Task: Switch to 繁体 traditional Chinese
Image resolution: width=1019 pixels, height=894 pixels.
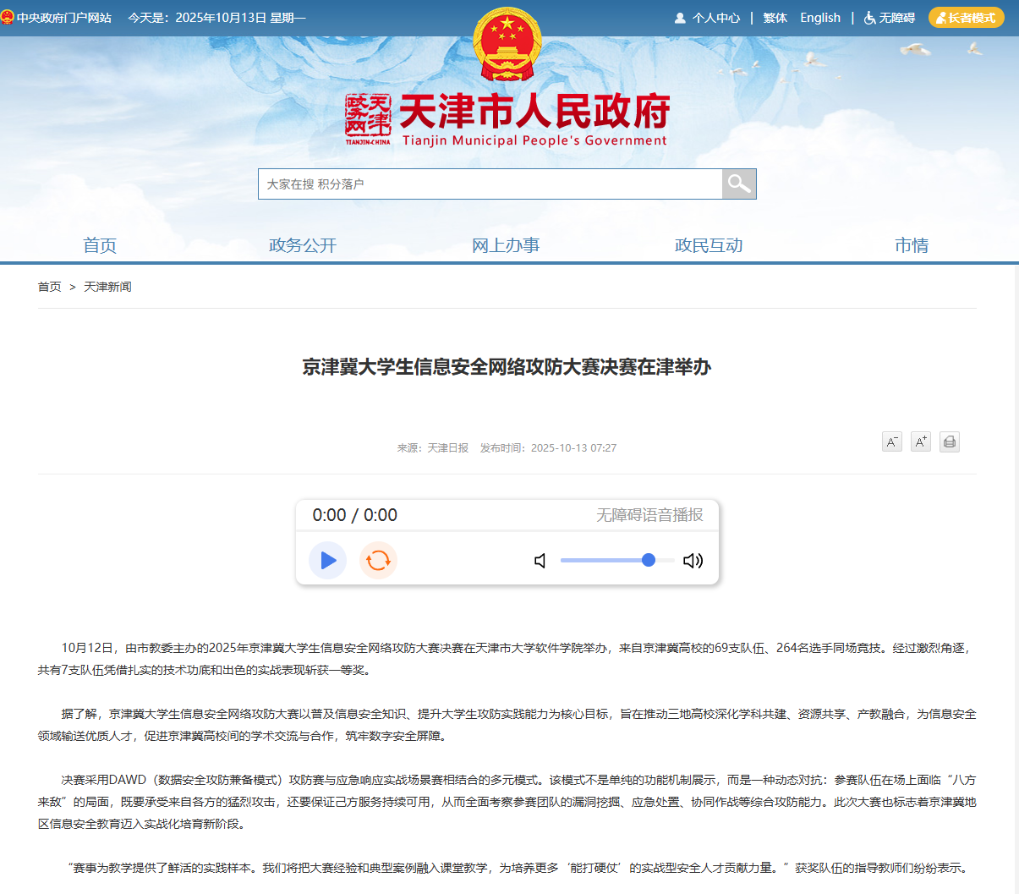Action: coord(775,18)
